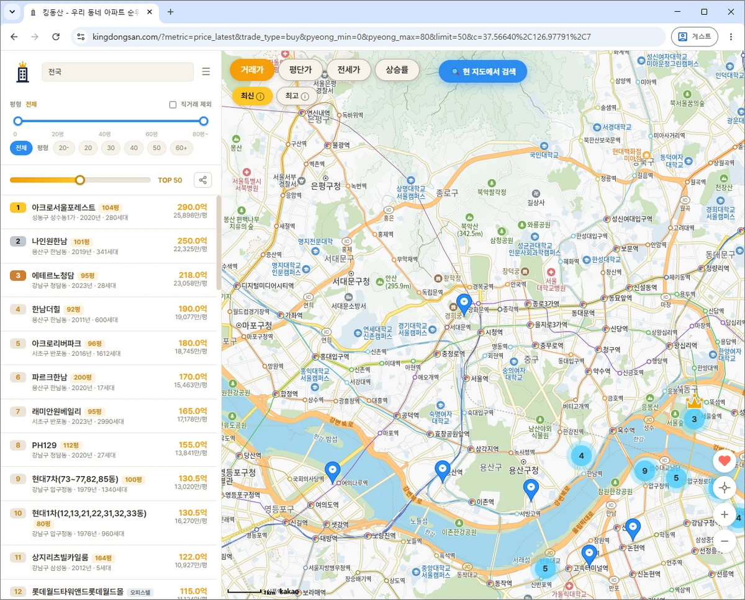Click the Kingdongsan building logo icon
This screenshot has height=600, width=745.
click(x=22, y=72)
